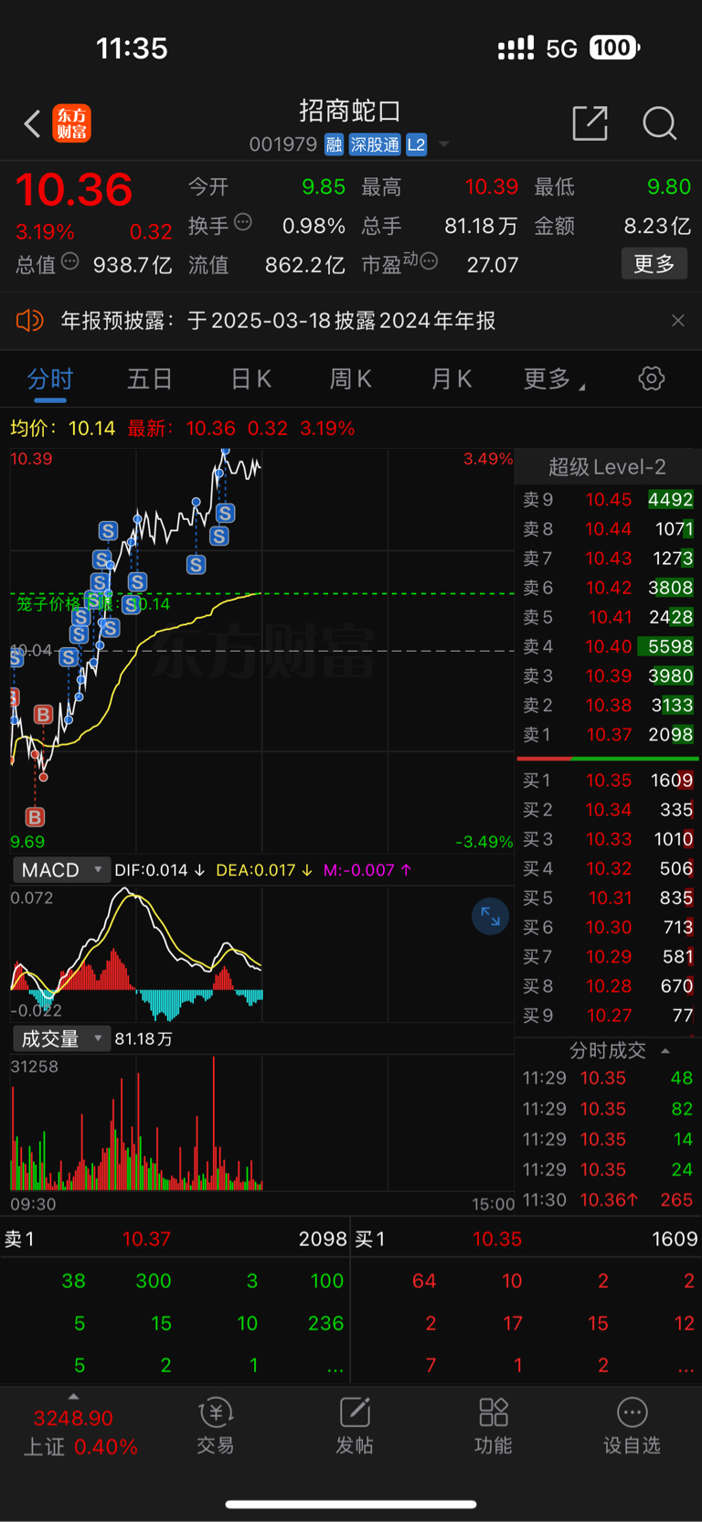
Task: Tap the 11:30 10.36 trade record
Action: (608, 1199)
